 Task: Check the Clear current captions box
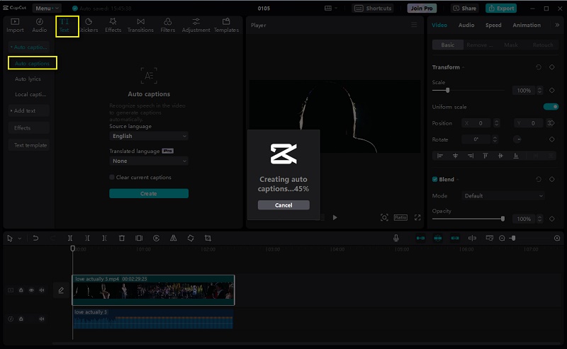tap(112, 177)
